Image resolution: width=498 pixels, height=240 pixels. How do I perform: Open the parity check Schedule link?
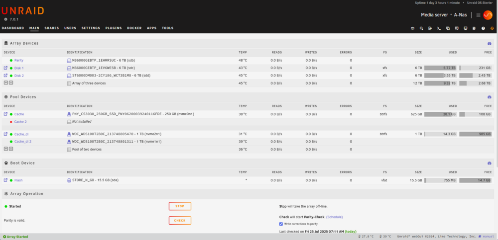pyautogui.click(x=335, y=217)
